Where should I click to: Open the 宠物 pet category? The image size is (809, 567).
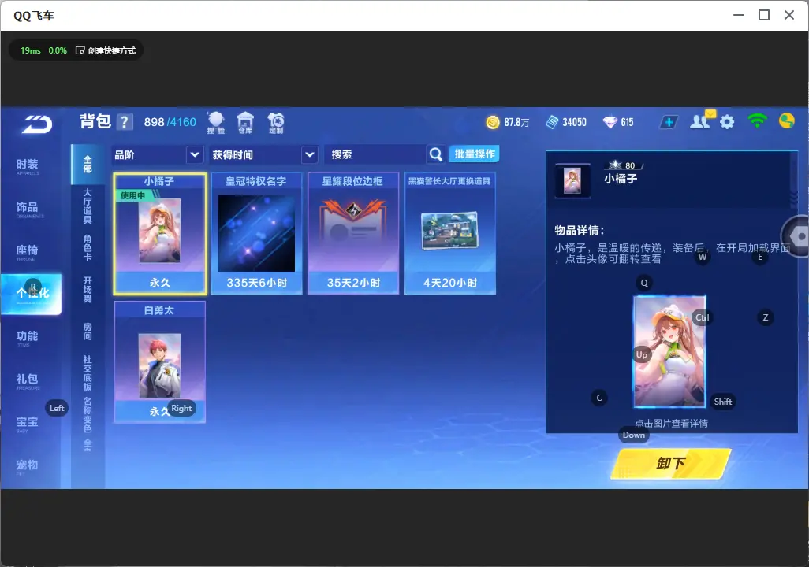click(x=28, y=466)
